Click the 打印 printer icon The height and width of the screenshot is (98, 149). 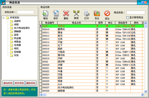87,13
